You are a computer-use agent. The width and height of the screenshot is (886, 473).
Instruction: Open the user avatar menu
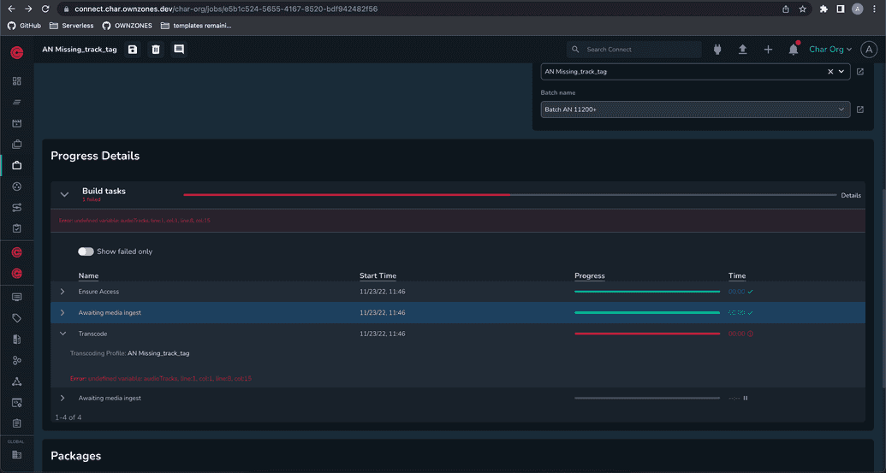point(869,50)
